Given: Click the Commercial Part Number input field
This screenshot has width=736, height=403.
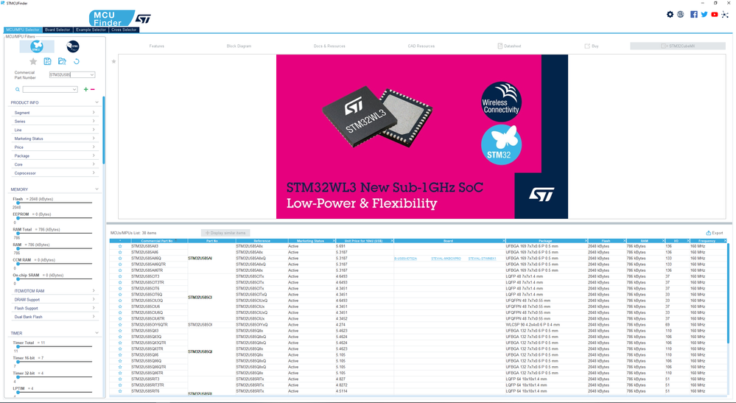Looking at the screenshot, I should tap(69, 74).
